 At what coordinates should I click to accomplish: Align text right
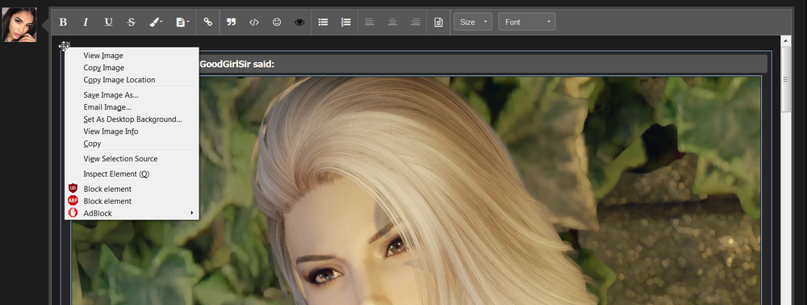pyautogui.click(x=416, y=22)
